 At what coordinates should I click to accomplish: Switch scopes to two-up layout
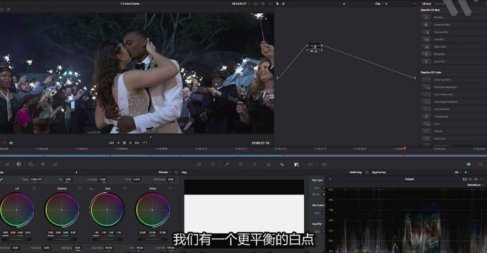pyautogui.click(x=470, y=179)
